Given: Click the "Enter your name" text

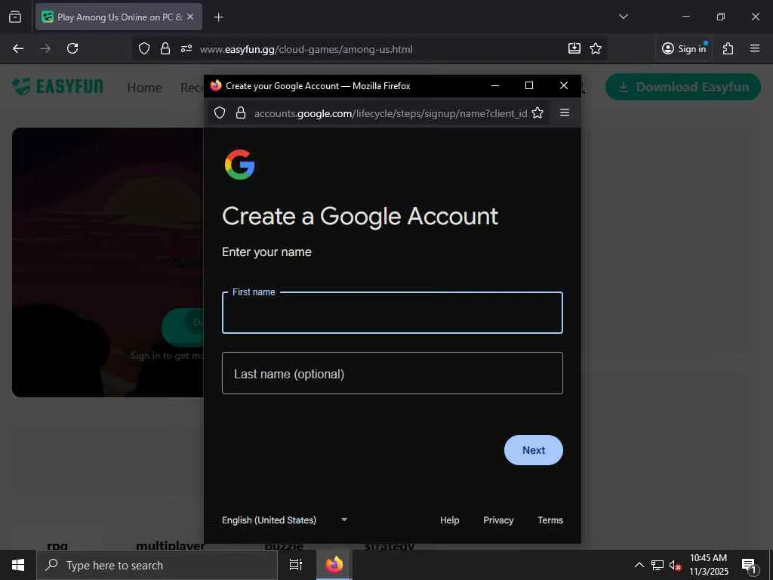Looking at the screenshot, I should pos(266,252).
